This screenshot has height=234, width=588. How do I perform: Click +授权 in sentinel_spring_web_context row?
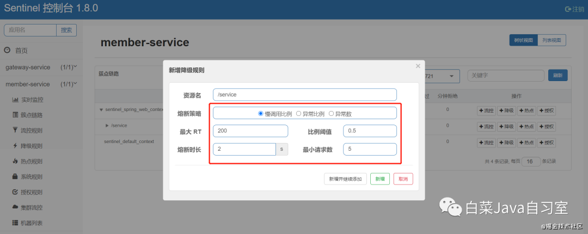click(547, 110)
